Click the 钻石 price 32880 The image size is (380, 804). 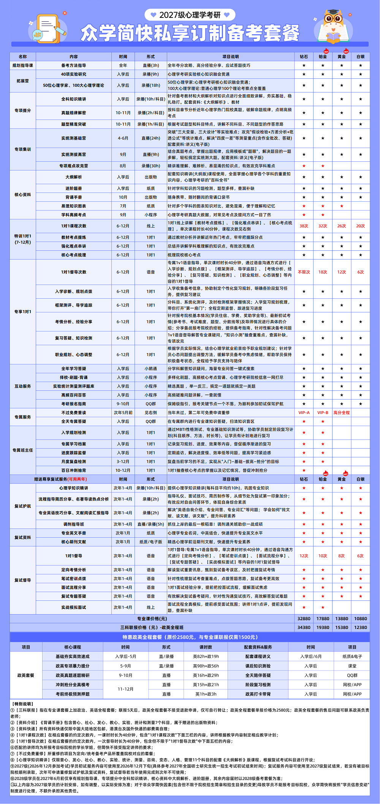coord(304,619)
